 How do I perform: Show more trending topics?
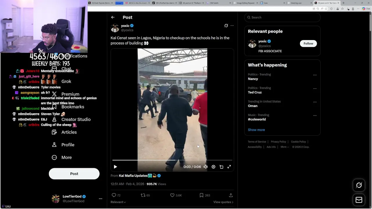coord(256,130)
